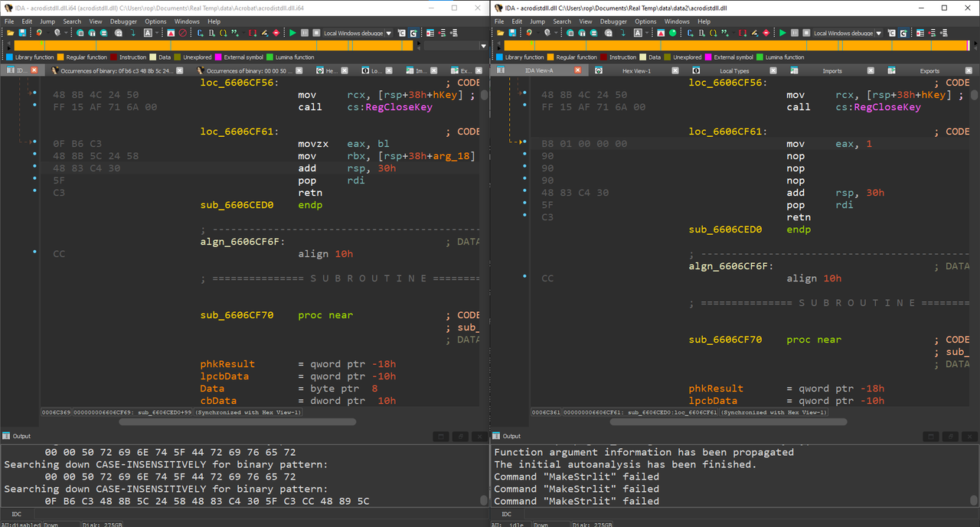The image size is (980, 527).
Task: Click IDC button below right Output panel
Action: pyautogui.click(x=507, y=514)
